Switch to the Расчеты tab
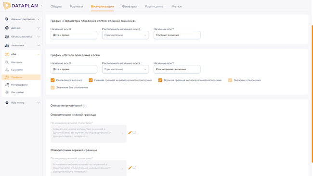 tap(76, 6)
